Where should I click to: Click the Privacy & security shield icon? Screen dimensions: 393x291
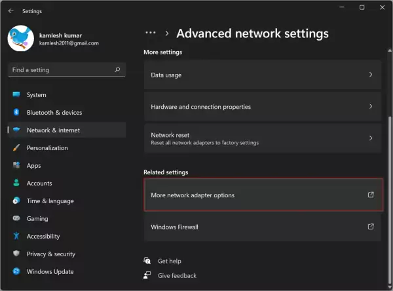coord(16,254)
